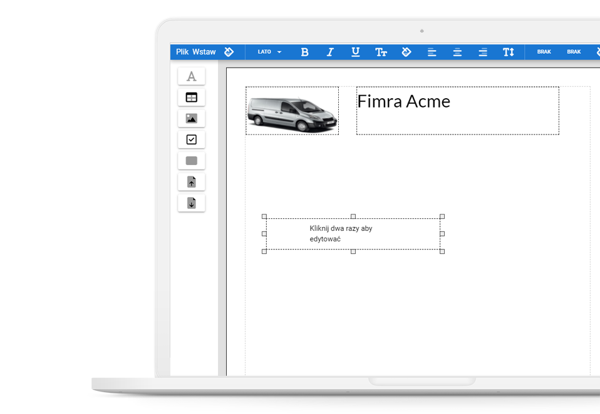Open the LATO font dropdown
This screenshot has height=414, width=600.
[x=269, y=52]
